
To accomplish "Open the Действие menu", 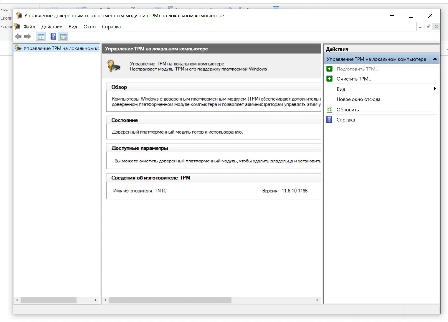I will (x=52, y=27).
